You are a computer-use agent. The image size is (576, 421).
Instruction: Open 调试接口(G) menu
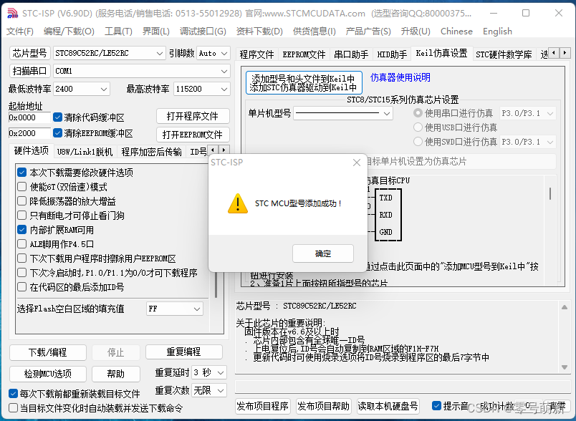(x=203, y=32)
